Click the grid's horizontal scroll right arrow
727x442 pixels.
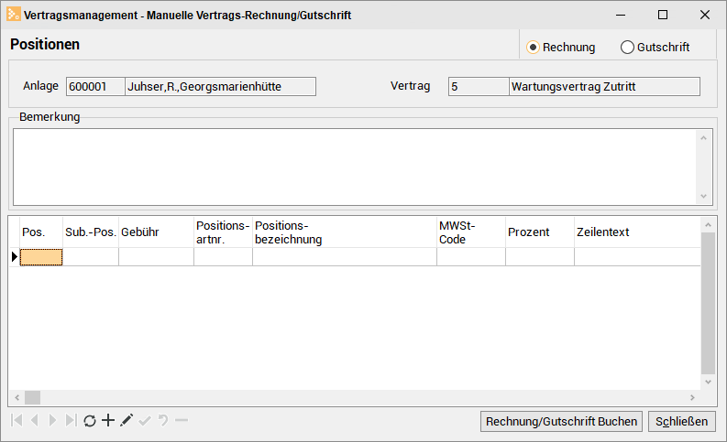click(x=692, y=397)
